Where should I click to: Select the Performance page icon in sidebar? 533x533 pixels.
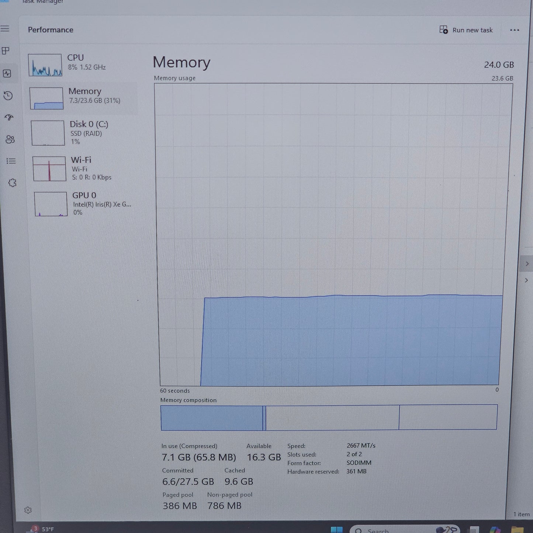coord(7,73)
